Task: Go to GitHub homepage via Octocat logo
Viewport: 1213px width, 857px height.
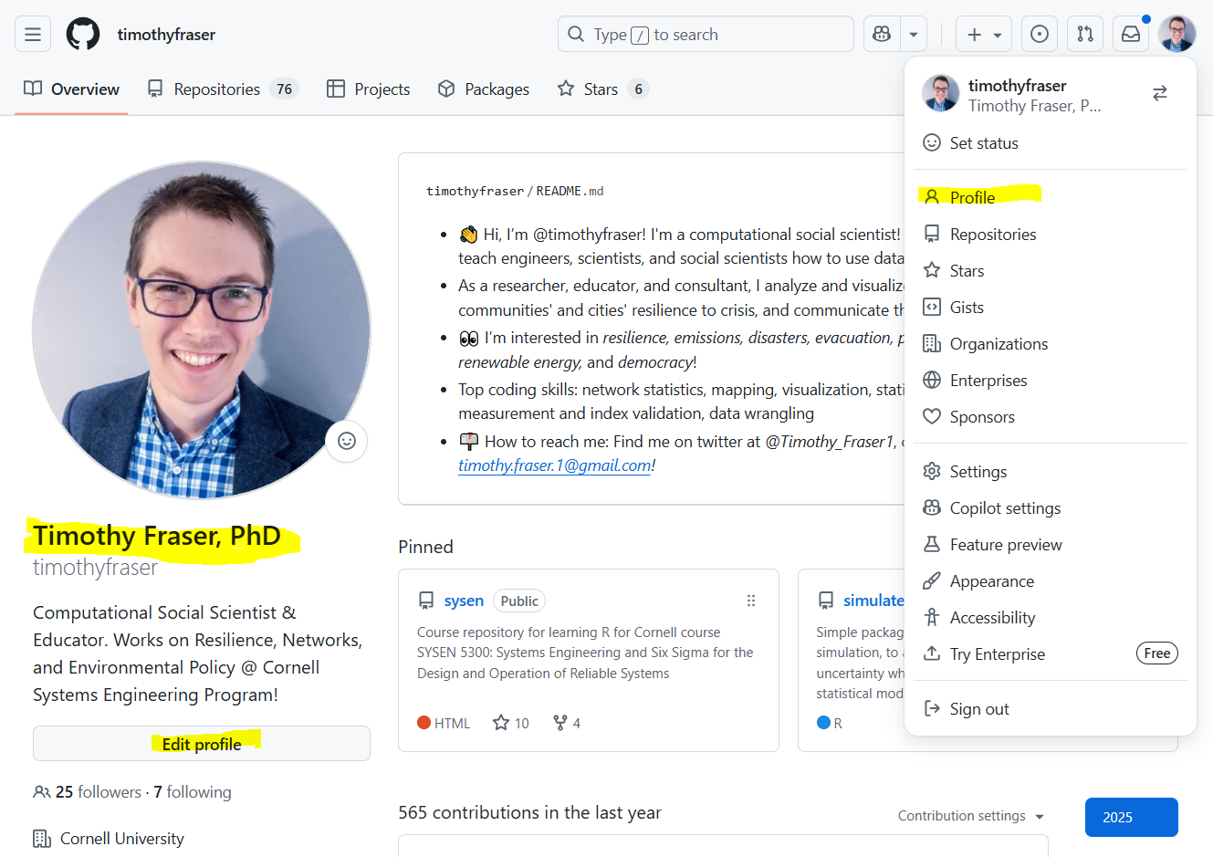Action: tap(83, 35)
